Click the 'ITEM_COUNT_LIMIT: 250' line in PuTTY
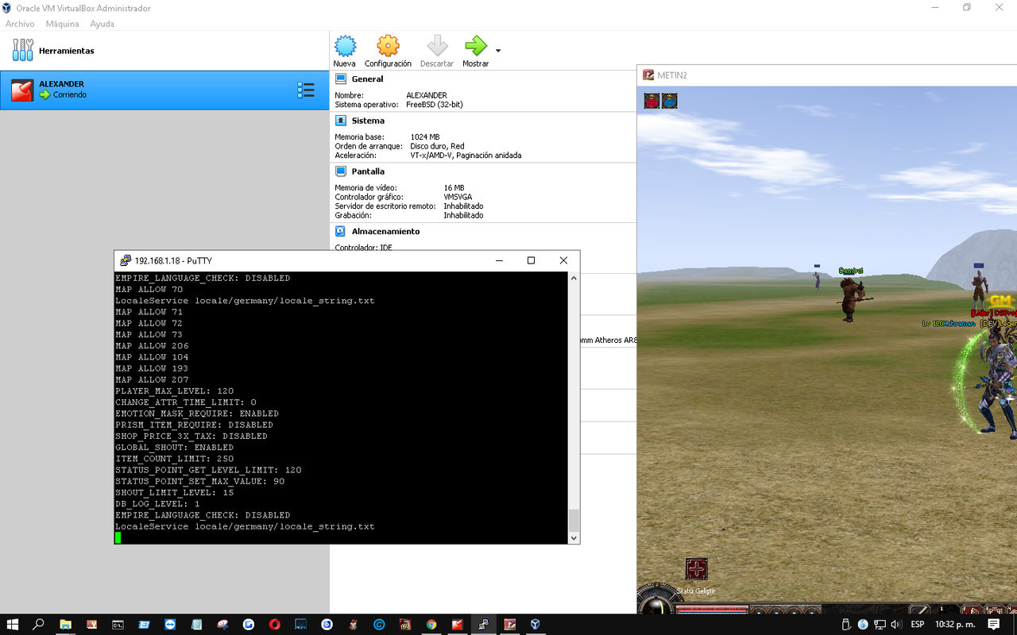 [x=175, y=459]
